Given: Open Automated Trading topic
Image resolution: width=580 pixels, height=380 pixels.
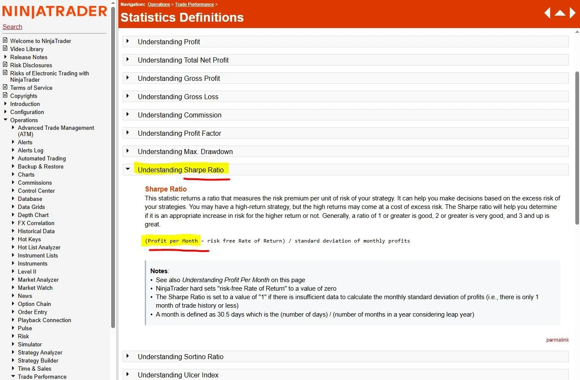Looking at the screenshot, I should pyautogui.click(x=42, y=158).
